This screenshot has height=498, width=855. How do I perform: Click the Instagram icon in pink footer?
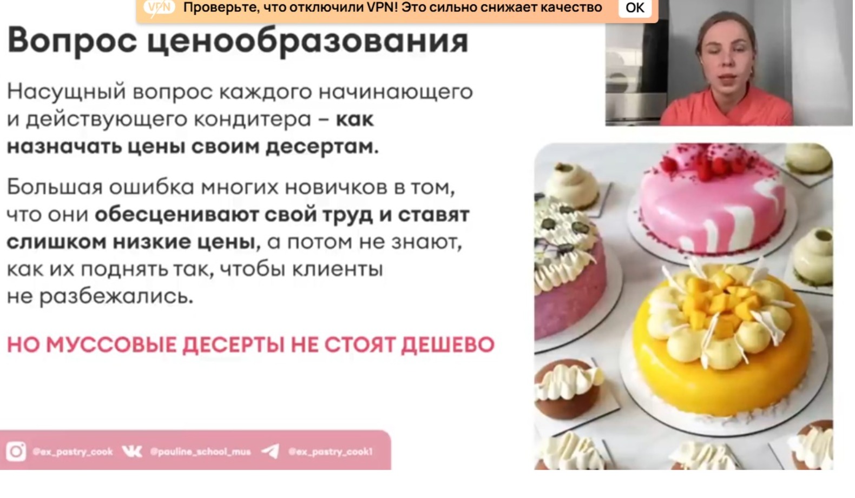[x=16, y=451]
